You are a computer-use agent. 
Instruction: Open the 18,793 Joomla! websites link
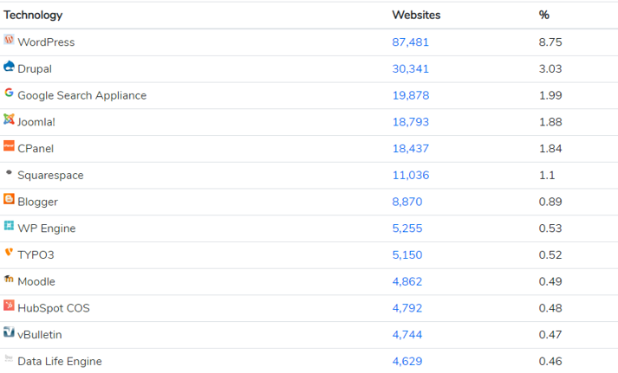coord(411,122)
